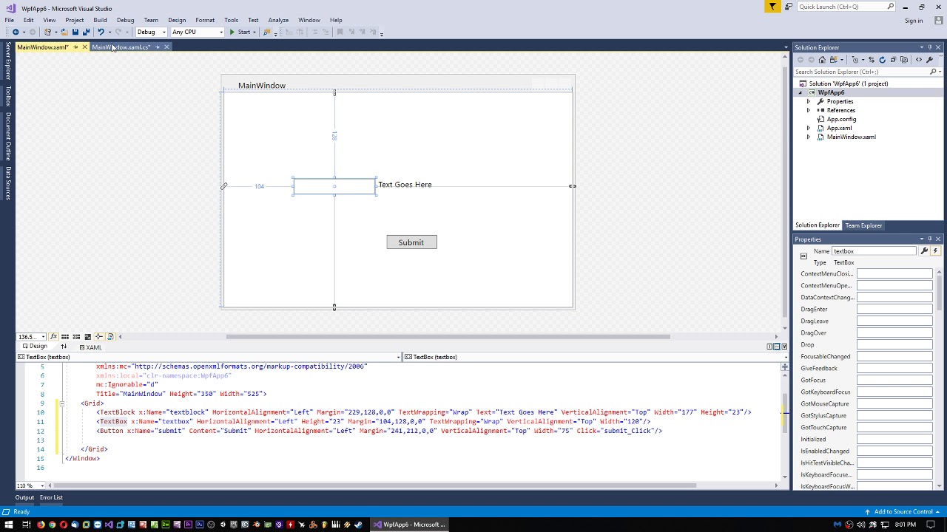Image resolution: width=947 pixels, height=532 pixels.
Task: Toggle snap to gridlines in designer
Action: tap(76, 337)
